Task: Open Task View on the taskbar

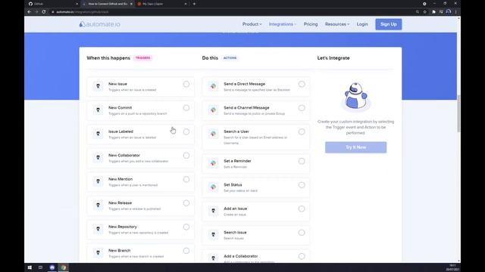Action: point(40,267)
